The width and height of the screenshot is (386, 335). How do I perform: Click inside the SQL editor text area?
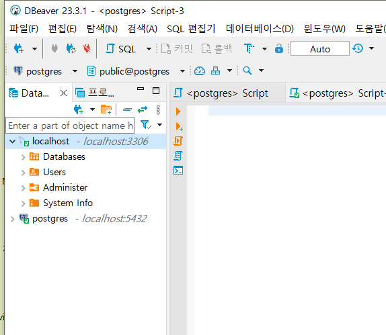(x=297, y=221)
